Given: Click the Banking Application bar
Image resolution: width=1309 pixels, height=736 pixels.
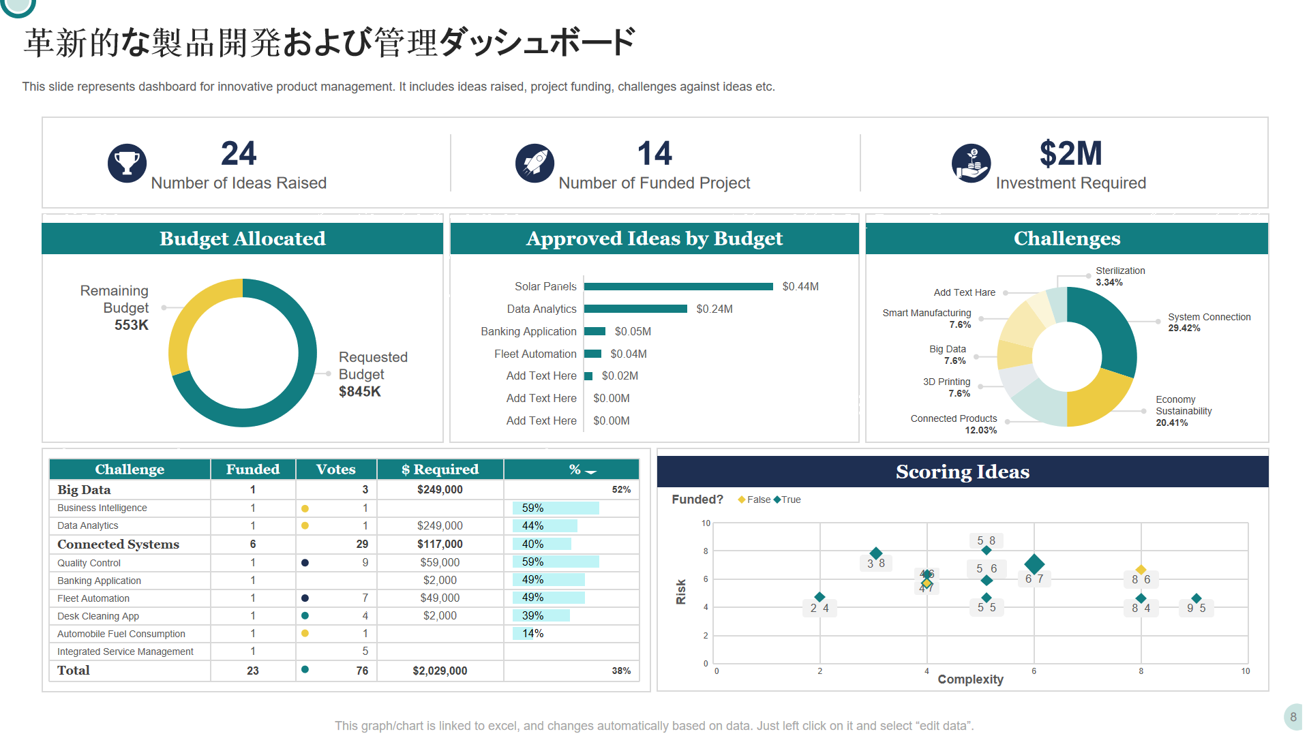Looking at the screenshot, I should [x=595, y=331].
